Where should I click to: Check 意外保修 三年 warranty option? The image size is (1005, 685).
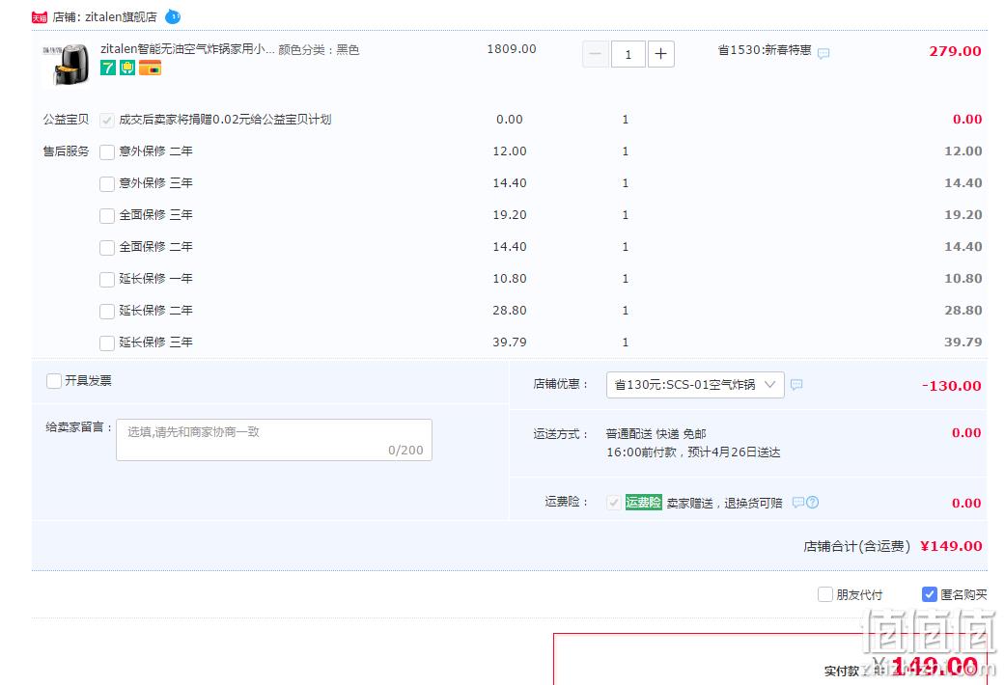coord(107,184)
